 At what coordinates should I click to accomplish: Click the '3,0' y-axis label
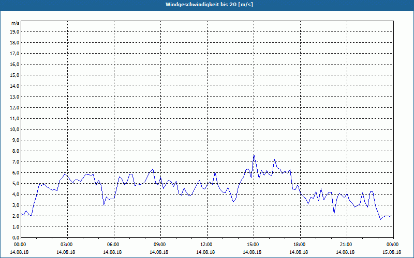pyautogui.click(x=16, y=205)
